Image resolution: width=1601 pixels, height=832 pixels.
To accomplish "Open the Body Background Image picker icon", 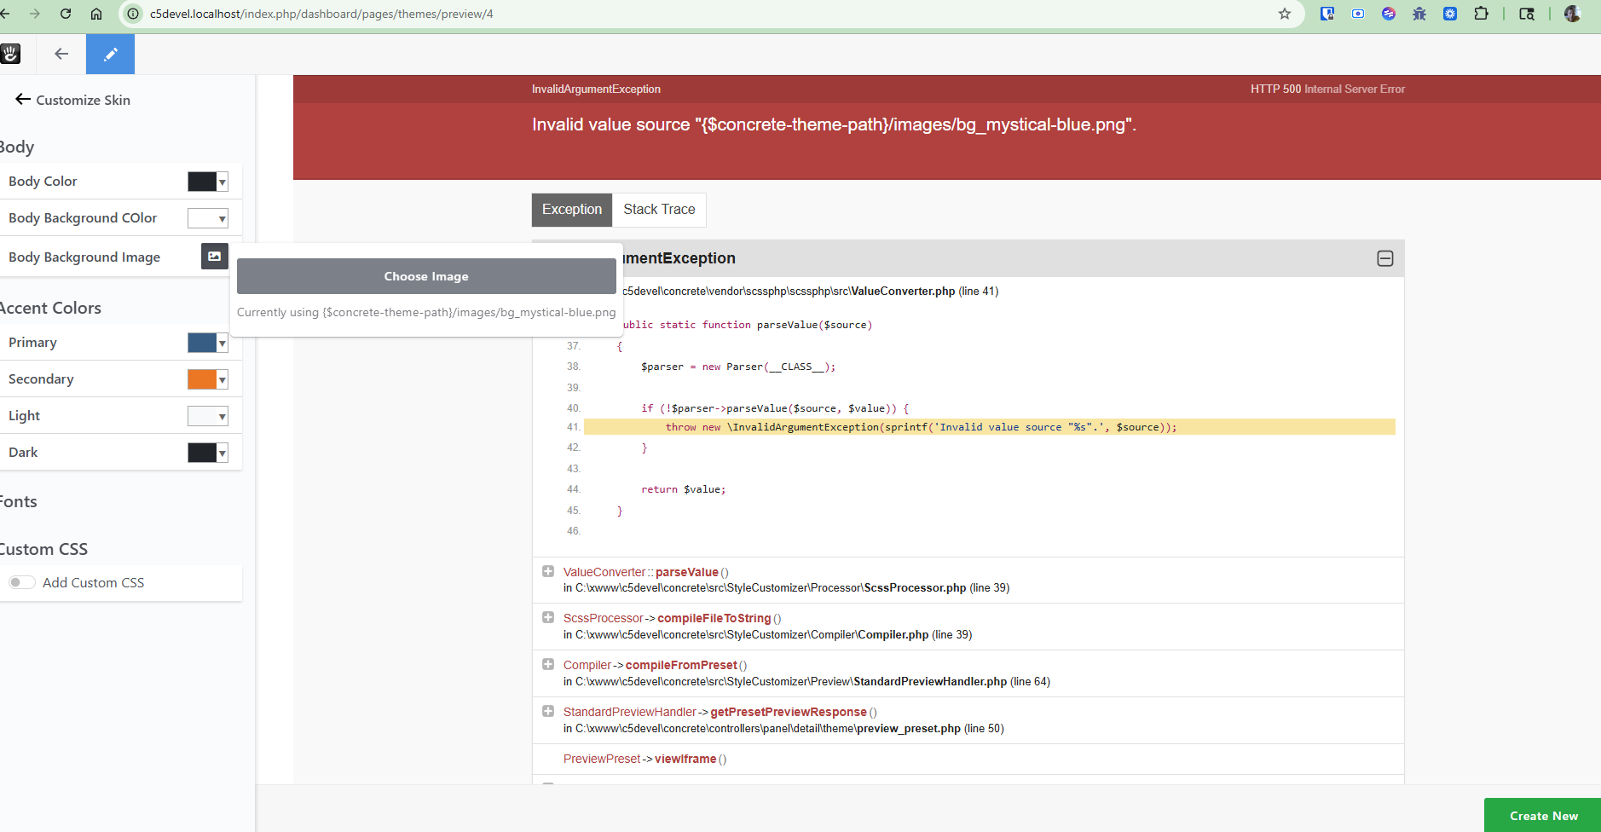I will click(x=214, y=257).
